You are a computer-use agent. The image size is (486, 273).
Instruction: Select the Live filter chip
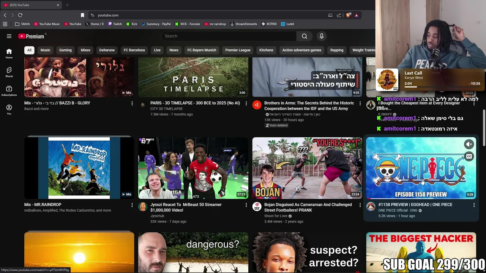(157, 50)
